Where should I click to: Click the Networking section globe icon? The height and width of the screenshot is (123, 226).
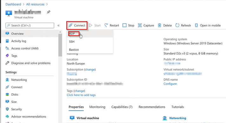click(165, 118)
